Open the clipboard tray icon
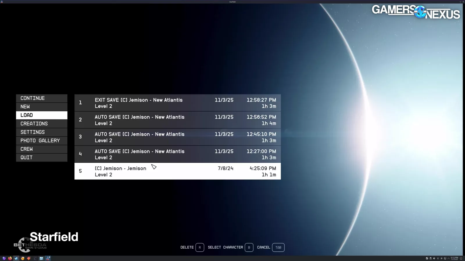Viewport: 465px width, 261px height. [x=430, y=258]
